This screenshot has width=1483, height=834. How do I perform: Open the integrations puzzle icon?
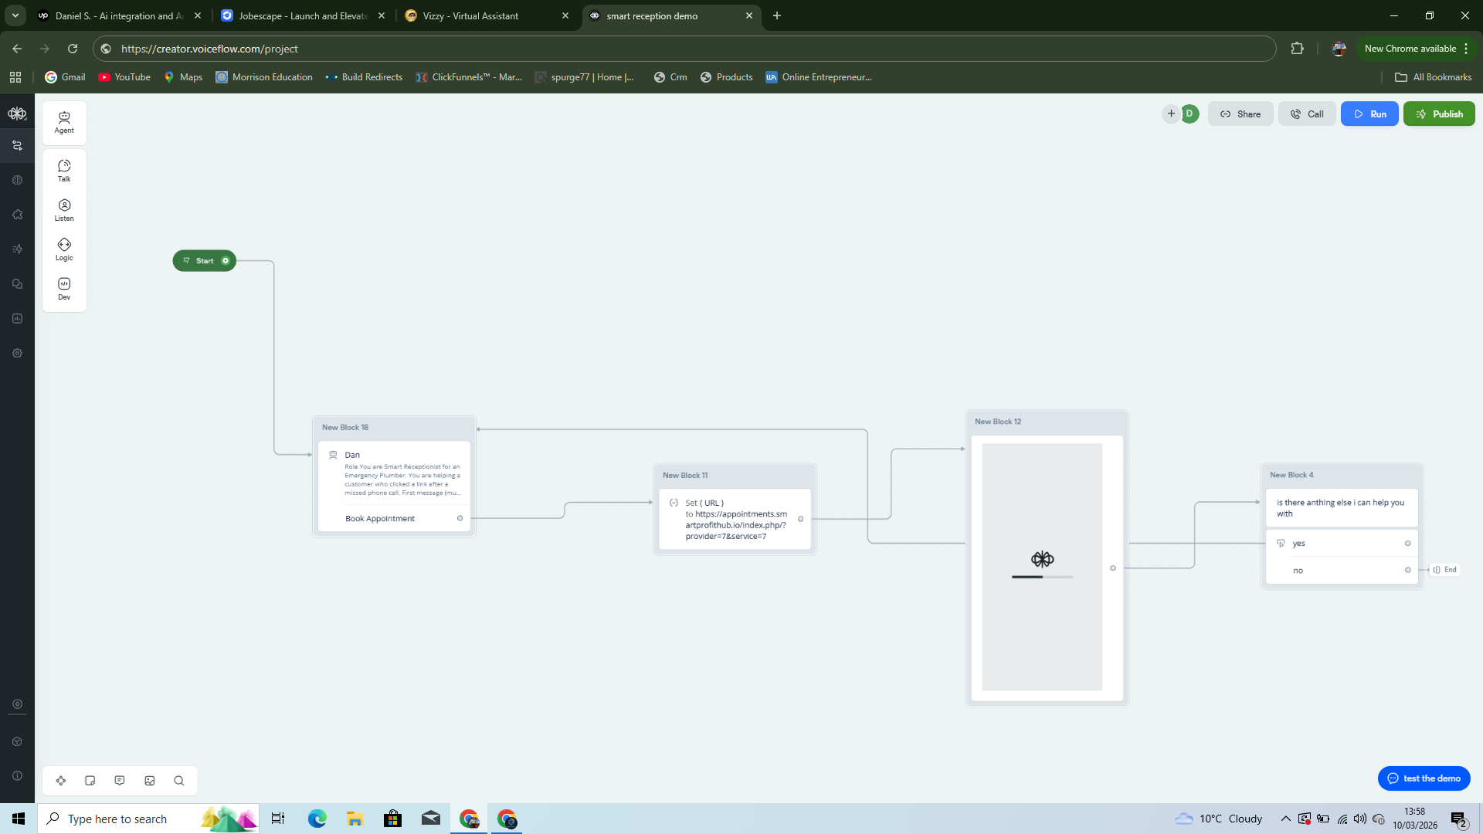click(17, 214)
